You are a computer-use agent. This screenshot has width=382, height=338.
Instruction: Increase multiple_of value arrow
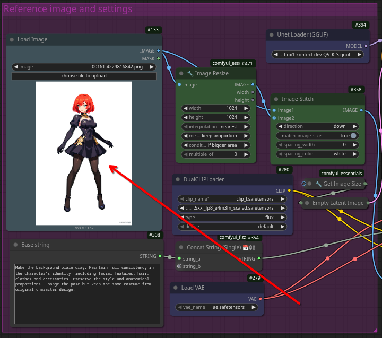[246, 154]
